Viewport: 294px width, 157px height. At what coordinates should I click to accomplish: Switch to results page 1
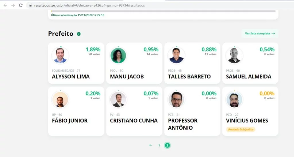(x=159, y=146)
